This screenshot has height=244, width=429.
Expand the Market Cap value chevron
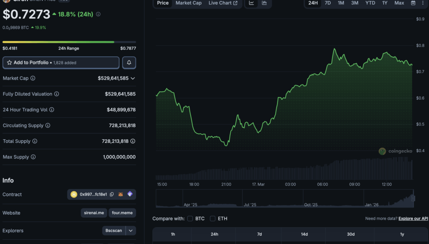click(133, 78)
